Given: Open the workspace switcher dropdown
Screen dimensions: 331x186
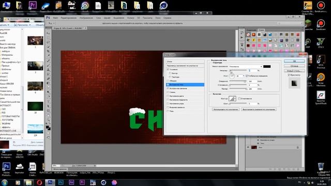Looking at the screenshot, I should pos(290,23).
